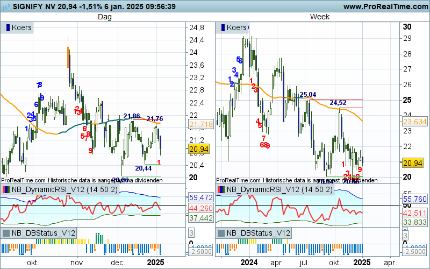This screenshot has height=269, width=430.
Task: Click the orange 23,634 moving average value
Action: 415,122
